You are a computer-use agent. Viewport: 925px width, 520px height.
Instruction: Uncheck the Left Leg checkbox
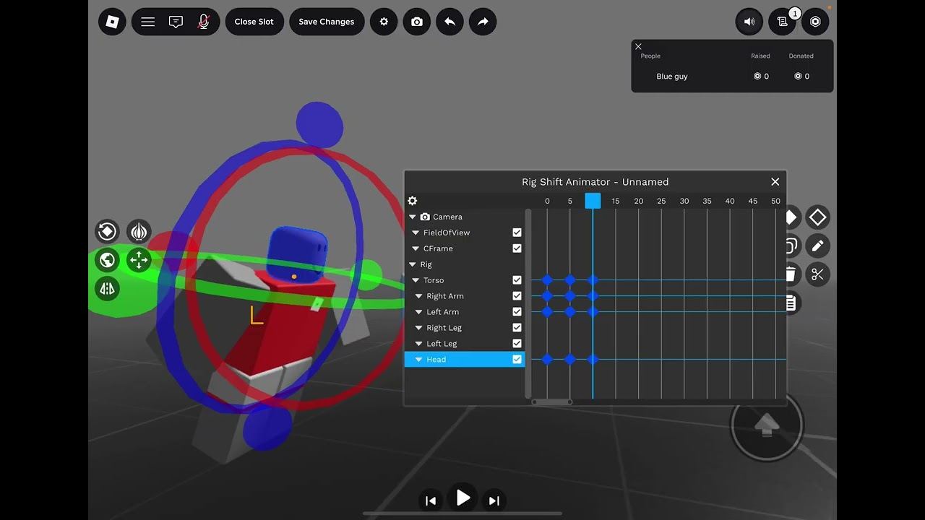tap(517, 344)
